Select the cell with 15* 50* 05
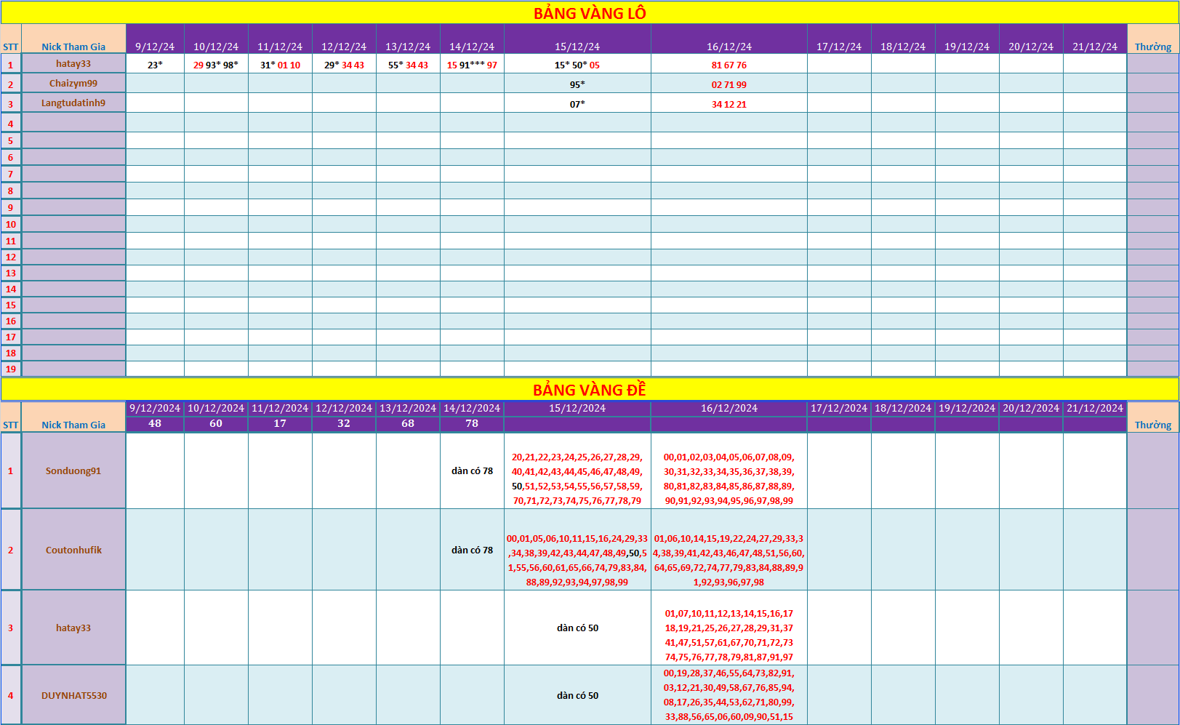The width and height of the screenshot is (1180, 725). [x=577, y=65]
